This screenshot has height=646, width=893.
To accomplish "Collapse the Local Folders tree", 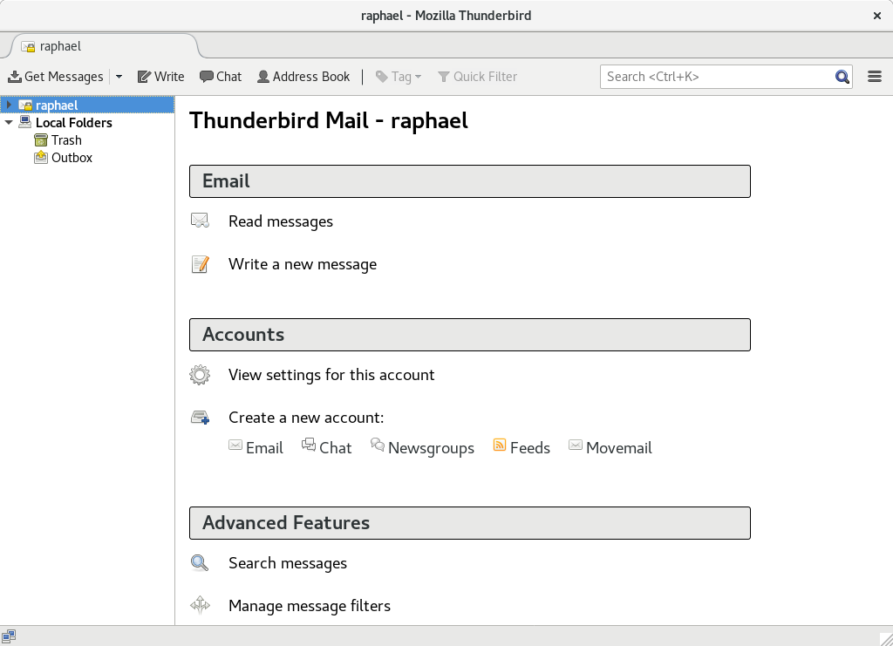I will (9, 122).
